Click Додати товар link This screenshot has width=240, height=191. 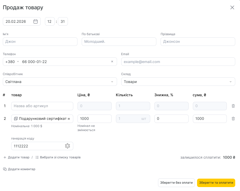pos(16,157)
